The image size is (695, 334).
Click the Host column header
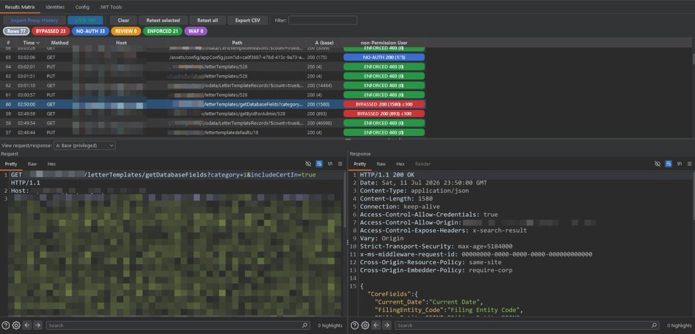pyautogui.click(x=121, y=43)
